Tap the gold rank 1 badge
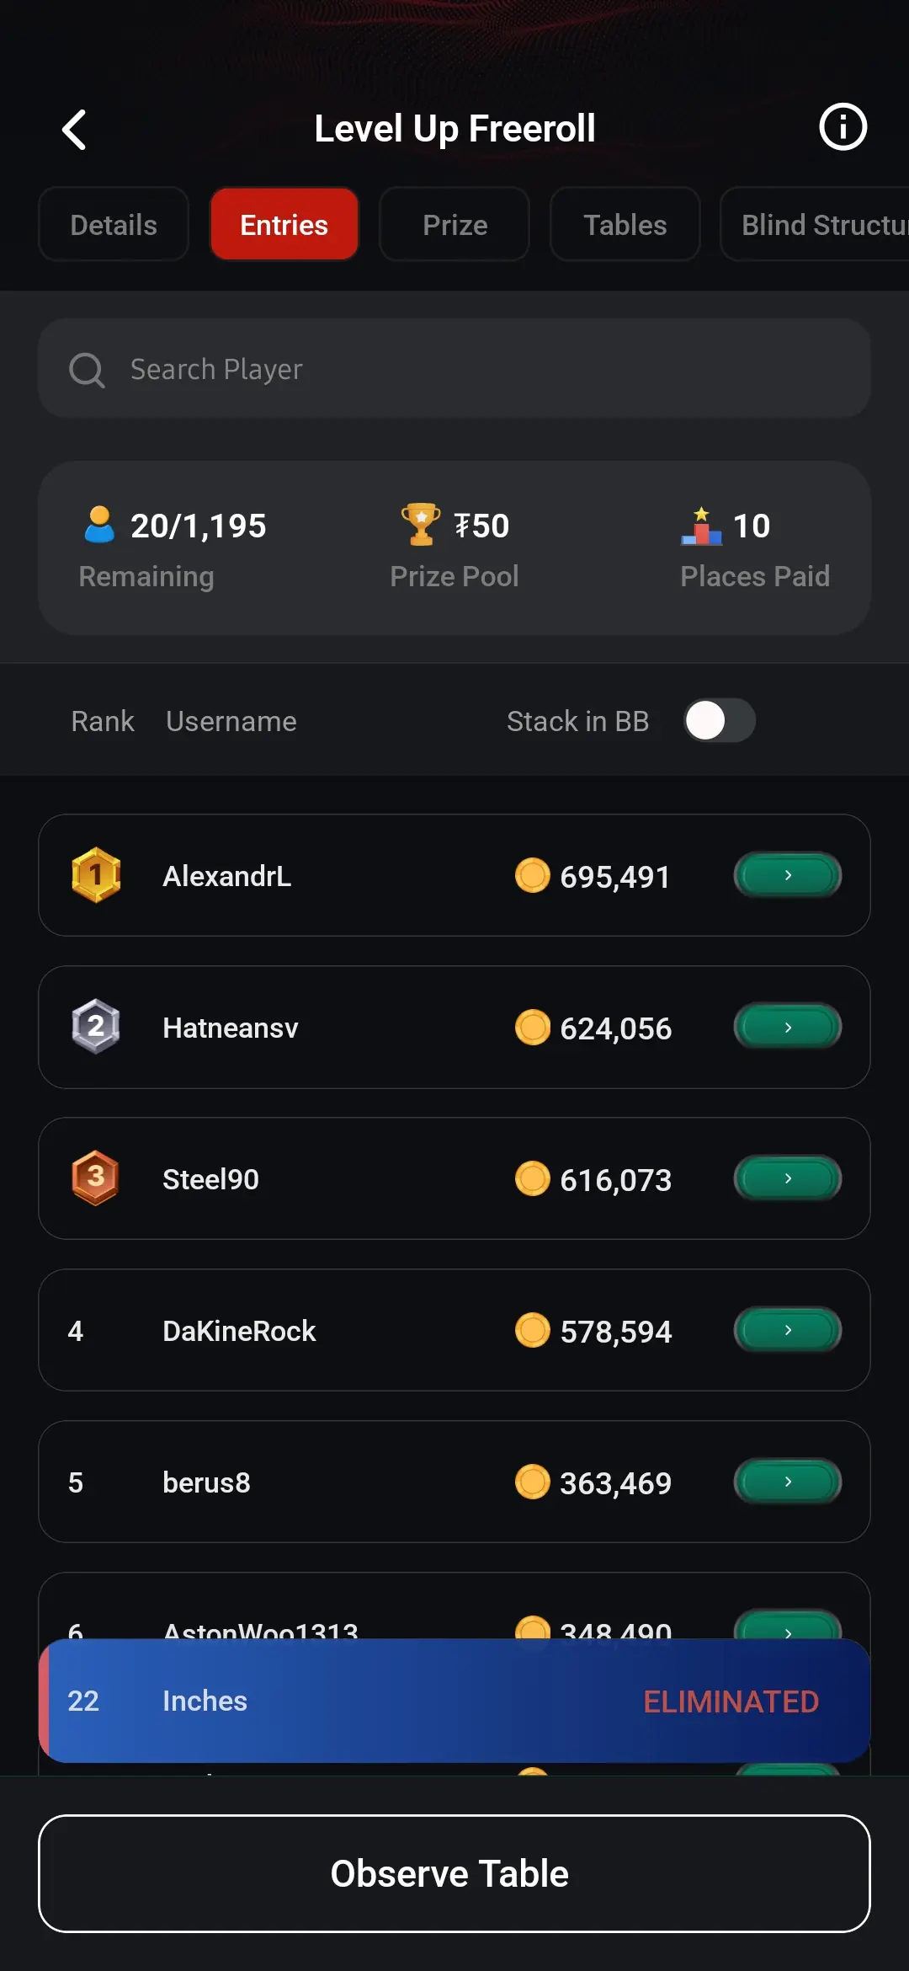The width and height of the screenshot is (909, 1971). [x=96, y=875]
